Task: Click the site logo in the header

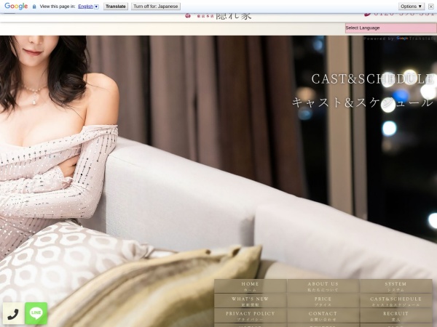Action: click(x=219, y=16)
